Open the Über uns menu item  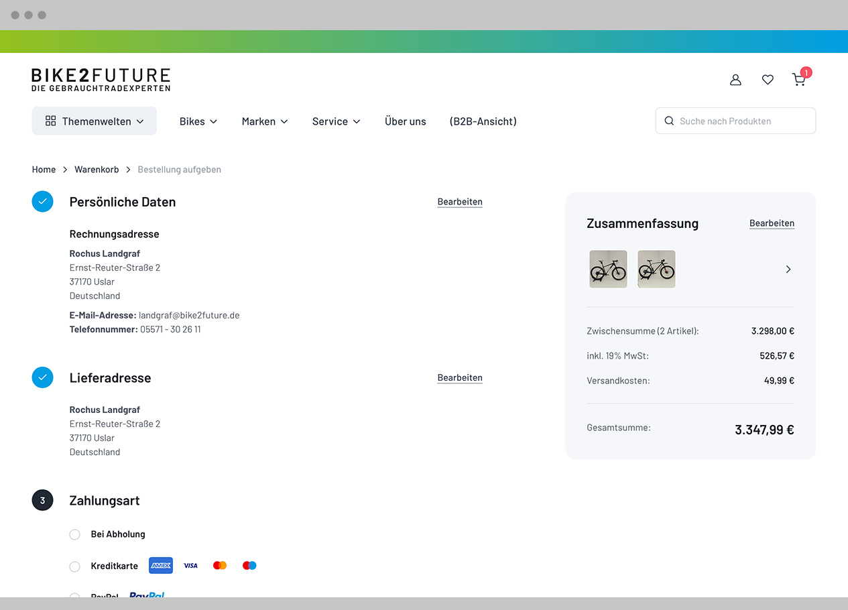coord(406,121)
